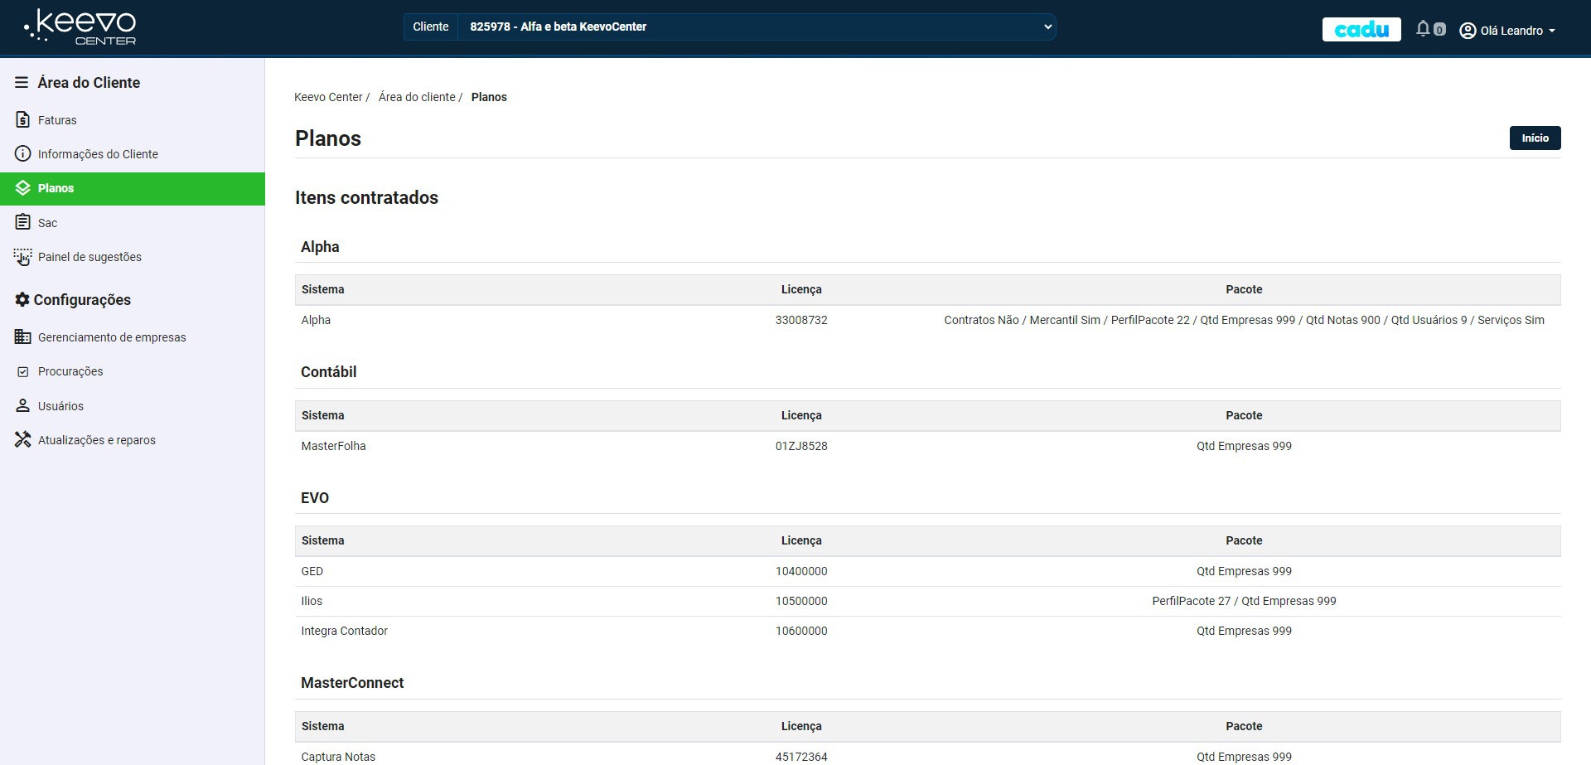Click Ilios license number 10500000
Screen dimensions: 1591x765
click(801, 601)
